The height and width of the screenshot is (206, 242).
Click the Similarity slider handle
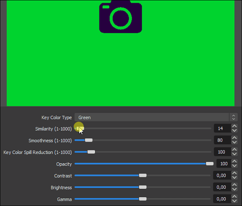point(80,128)
